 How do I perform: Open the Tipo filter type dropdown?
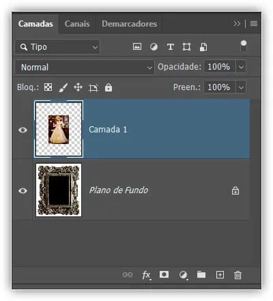pos(57,47)
